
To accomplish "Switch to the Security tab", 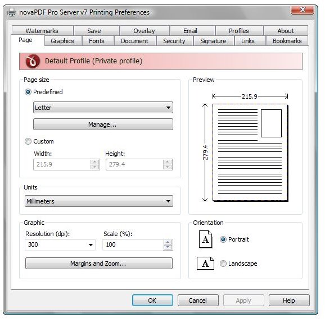I will (x=174, y=41).
